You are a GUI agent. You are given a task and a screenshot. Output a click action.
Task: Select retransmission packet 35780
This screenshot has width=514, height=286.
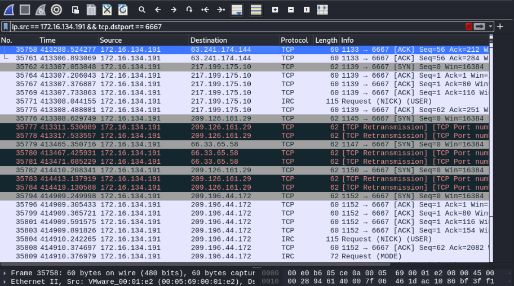click(245, 153)
